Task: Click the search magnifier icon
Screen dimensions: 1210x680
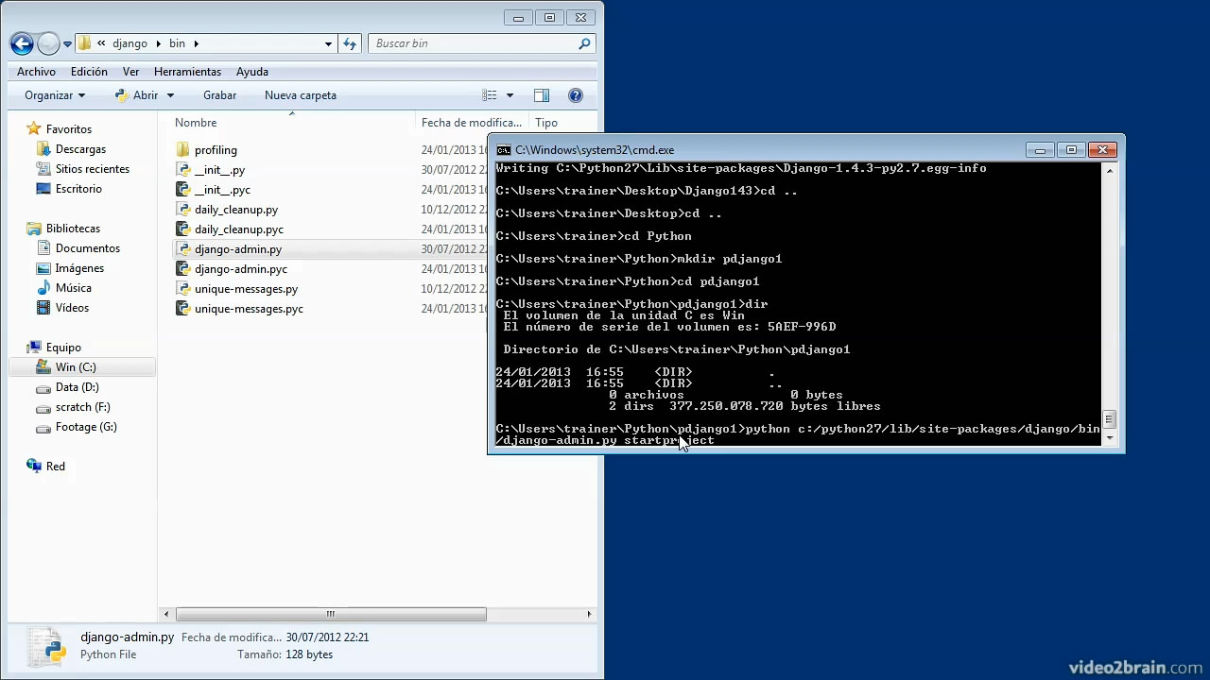Action: [x=585, y=43]
